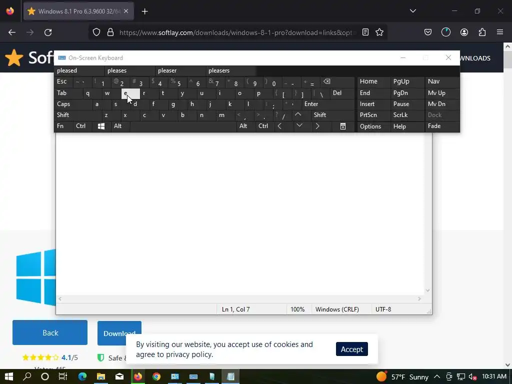512x384 pixels.
Task: Toggle the Caps key on keyboard
Action: [73, 104]
